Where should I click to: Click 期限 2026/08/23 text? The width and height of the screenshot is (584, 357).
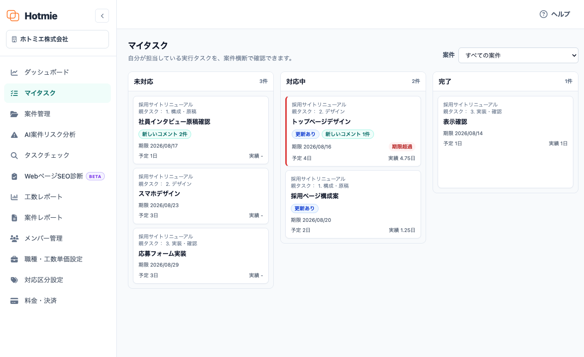(x=158, y=205)
